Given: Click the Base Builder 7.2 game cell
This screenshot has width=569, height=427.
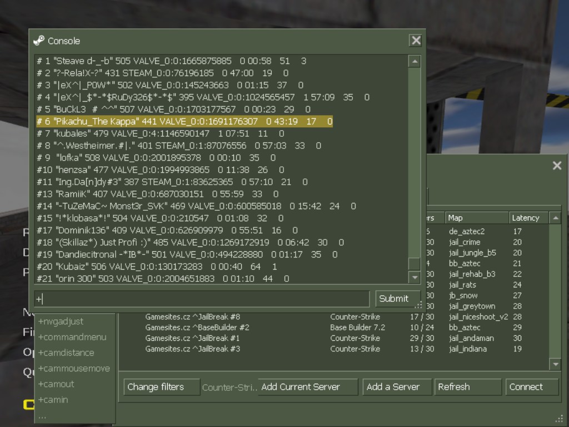Looking at the screenshot, I should click(x=357, y=327).
